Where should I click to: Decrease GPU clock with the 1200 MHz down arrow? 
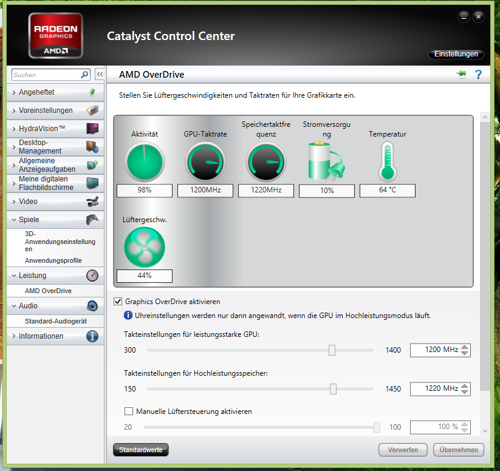pos(465,353)
